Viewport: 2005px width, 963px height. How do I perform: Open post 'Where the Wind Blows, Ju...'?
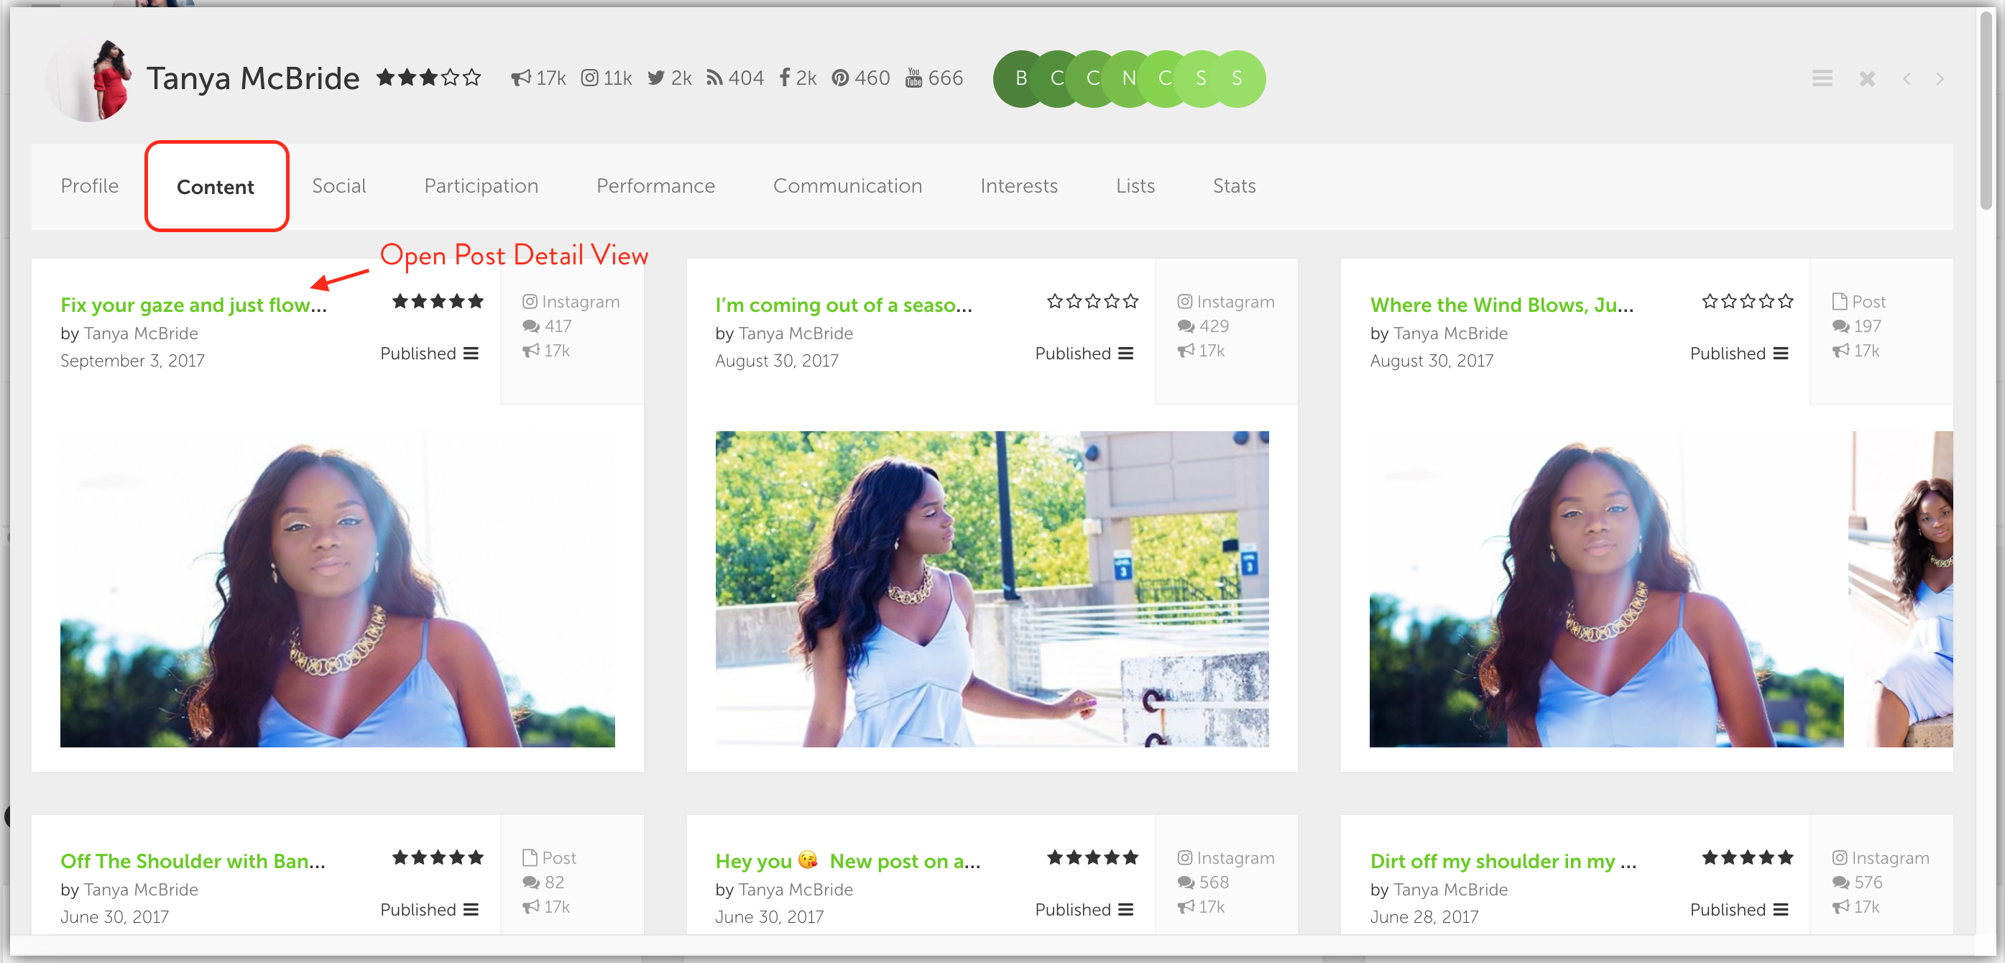[1501, 305]
